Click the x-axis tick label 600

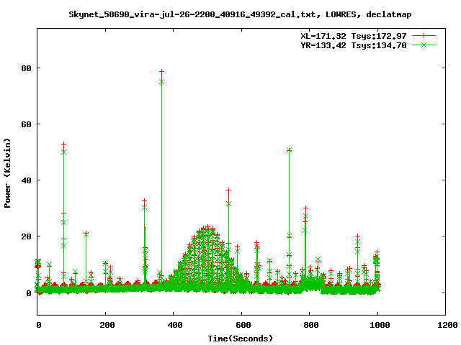(243, 325)
